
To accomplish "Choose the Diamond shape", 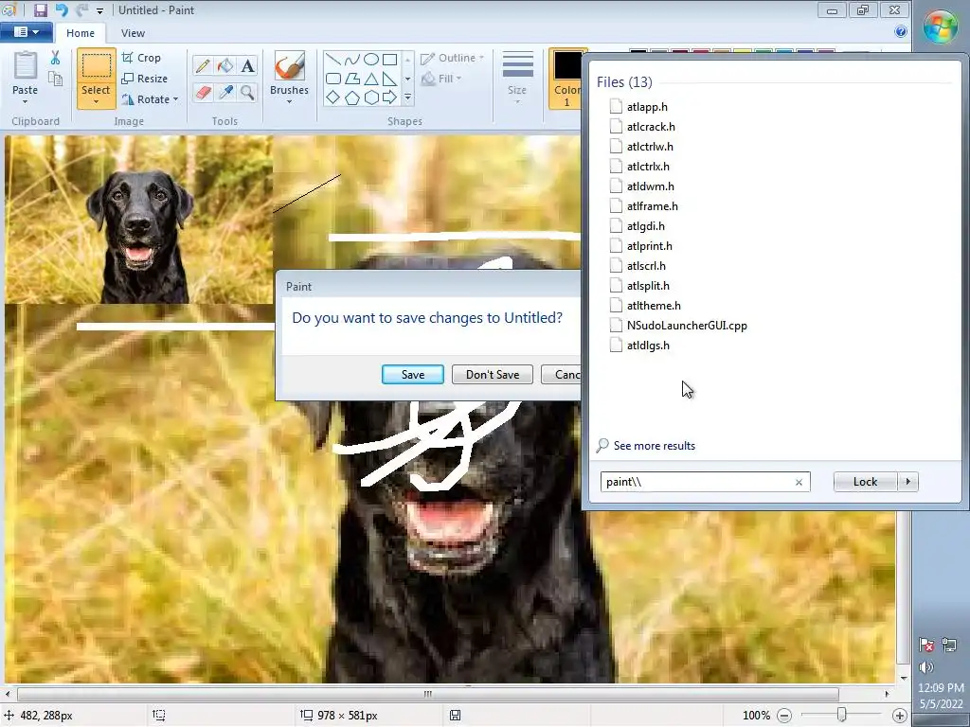I will click(x=332, y=98).
